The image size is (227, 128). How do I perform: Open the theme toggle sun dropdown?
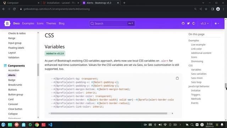[x=217, y=23]
